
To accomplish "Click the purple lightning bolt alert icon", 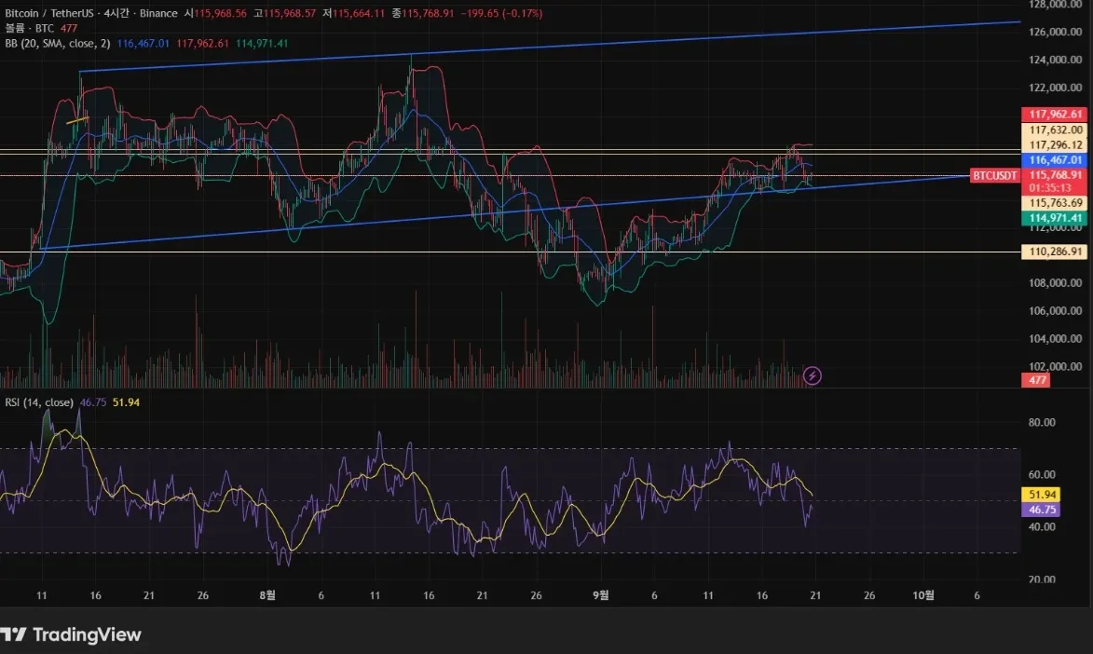I will (813, 375).
